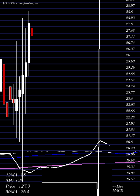Image resolution: width=140 pixels, height=196 pixels.
Task: Click the 27.11 price axis label
Action: [130, 37]
